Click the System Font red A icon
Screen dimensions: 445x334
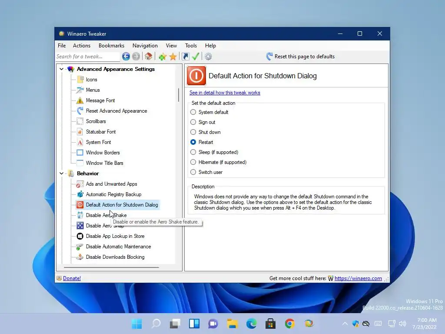point(80,142)
